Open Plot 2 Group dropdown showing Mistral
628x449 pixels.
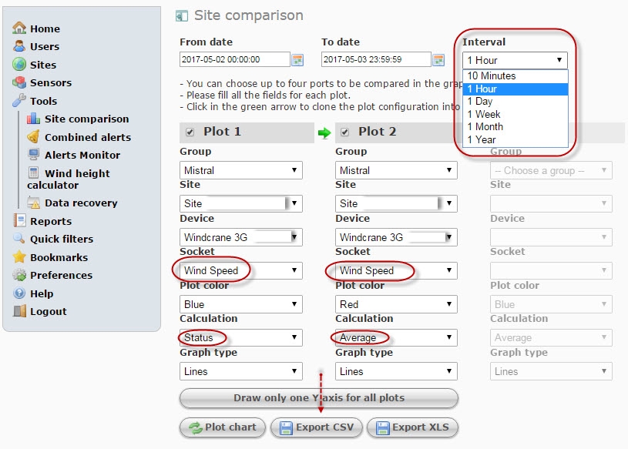tap(396, 170)
